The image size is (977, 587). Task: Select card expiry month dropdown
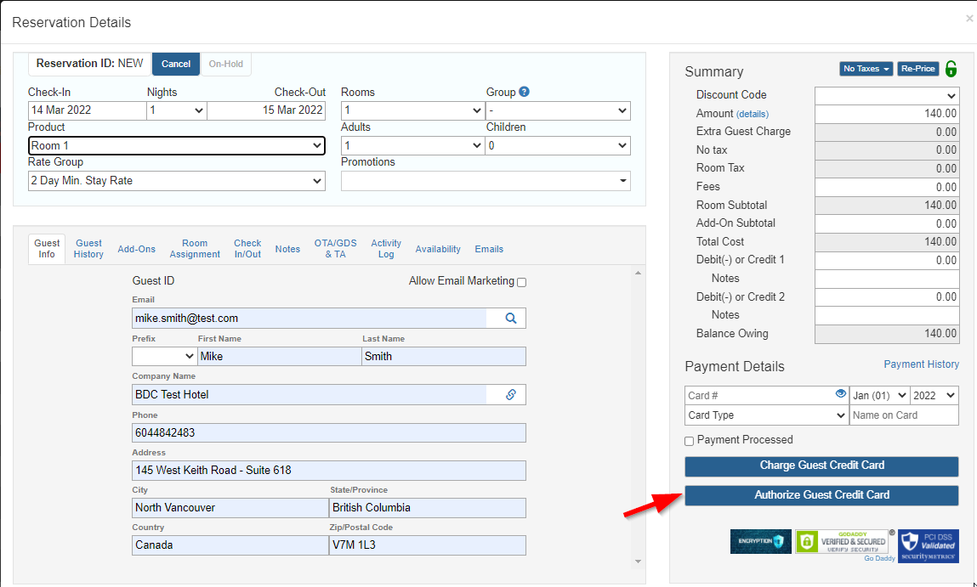(x=879, y=395)
